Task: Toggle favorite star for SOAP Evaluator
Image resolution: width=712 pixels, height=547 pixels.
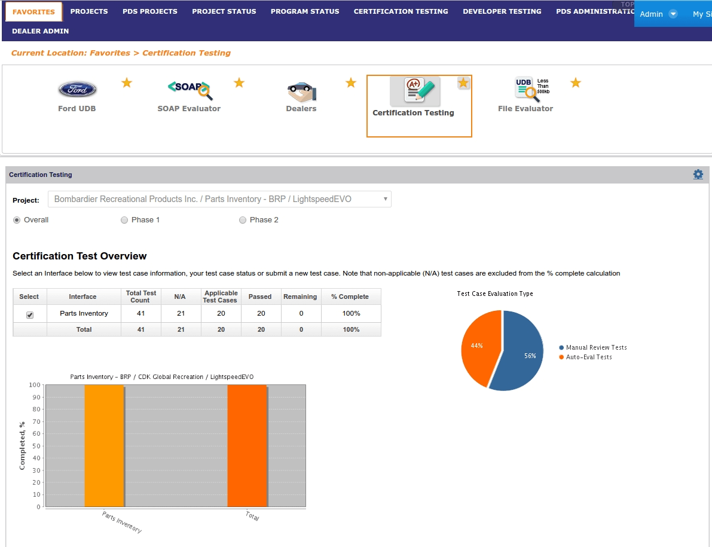Action: [x=239, y=82]
